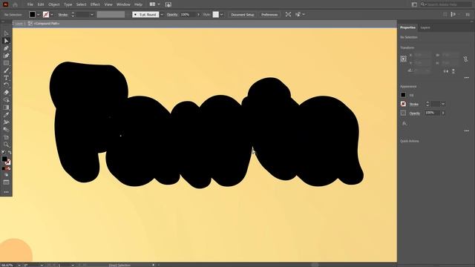Screen dimensions: 475x267
Task: Open the File menu
Action: coord(30,4)
